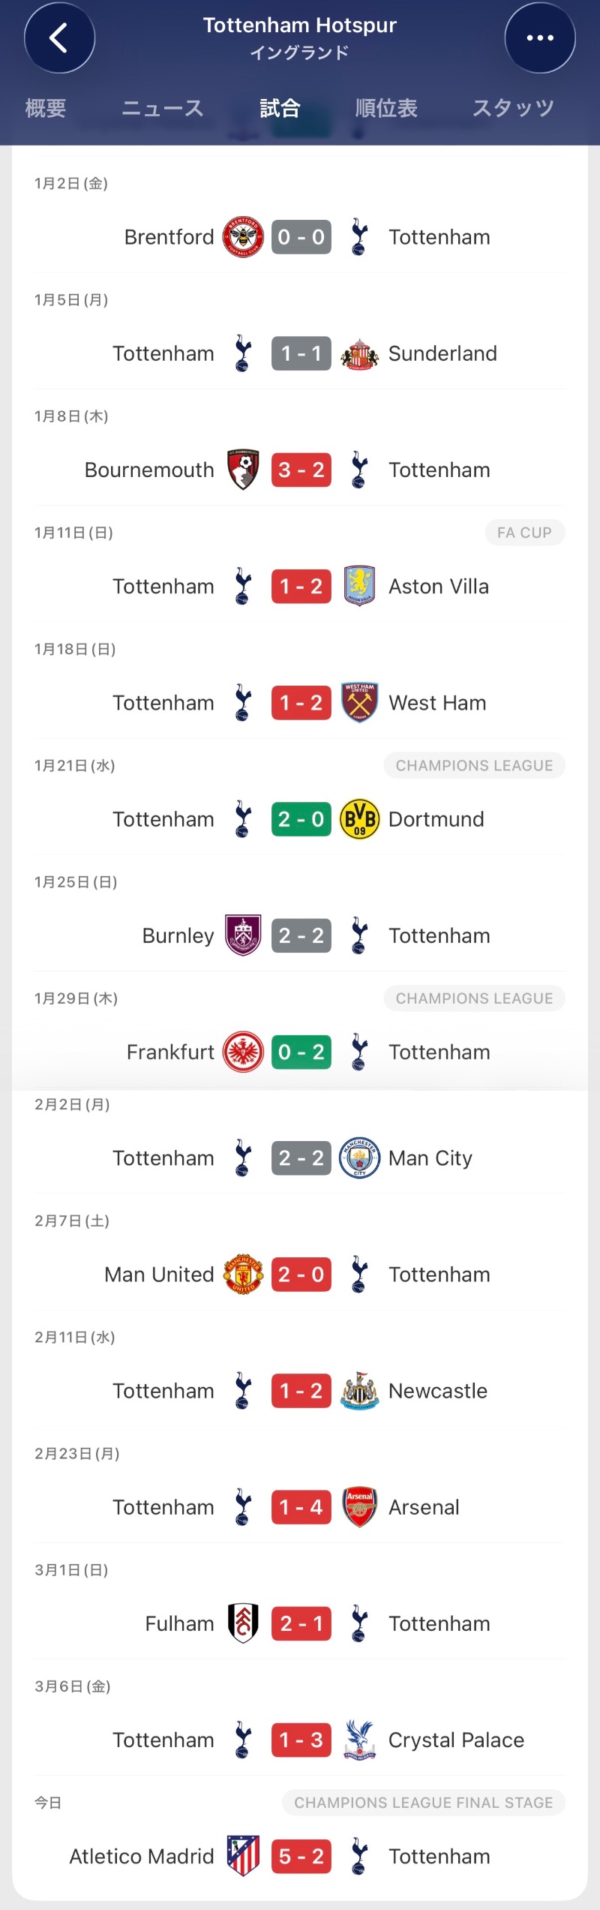Select the Crystal Palace team name
This screenshot has height=1910, width=600.
(456, 1740)
